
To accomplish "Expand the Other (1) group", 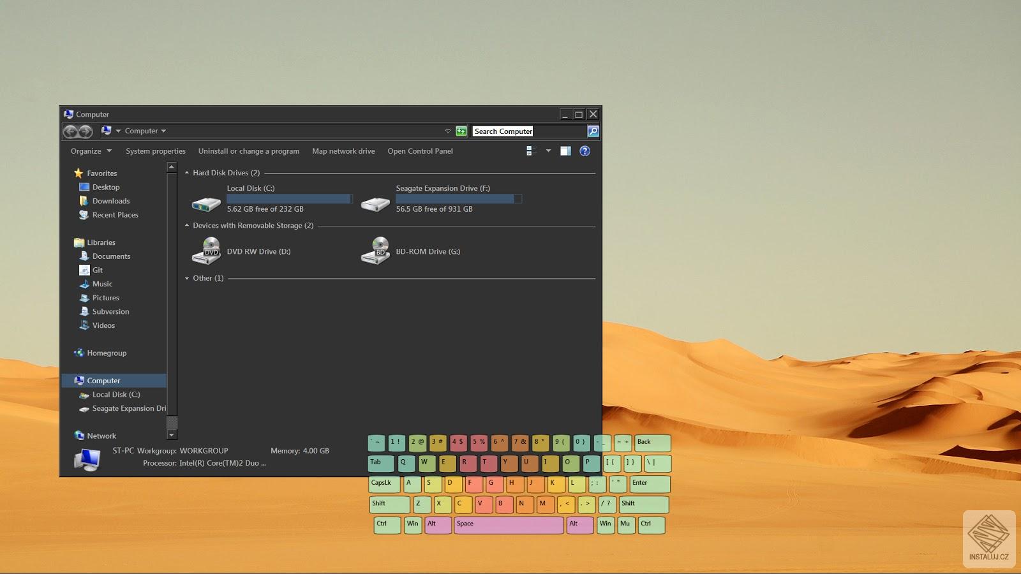I will [187, 279].
